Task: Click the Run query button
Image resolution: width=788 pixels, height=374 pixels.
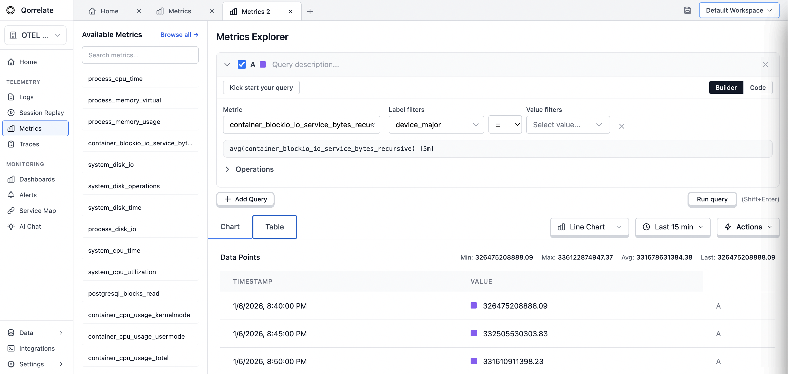Action: click(712, 199)
